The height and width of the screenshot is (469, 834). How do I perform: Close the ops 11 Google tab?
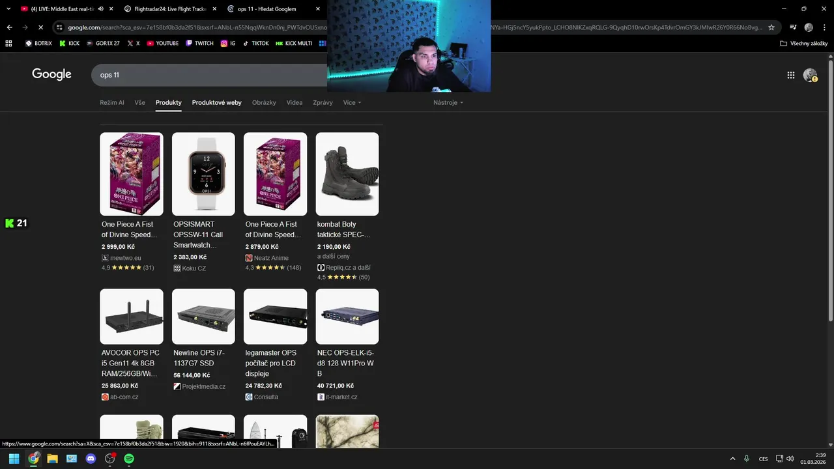(318, 9)
